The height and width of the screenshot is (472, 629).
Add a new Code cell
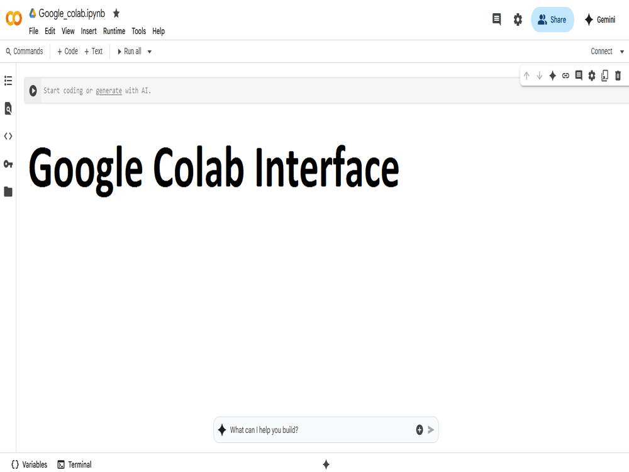(x=67, y=52)
